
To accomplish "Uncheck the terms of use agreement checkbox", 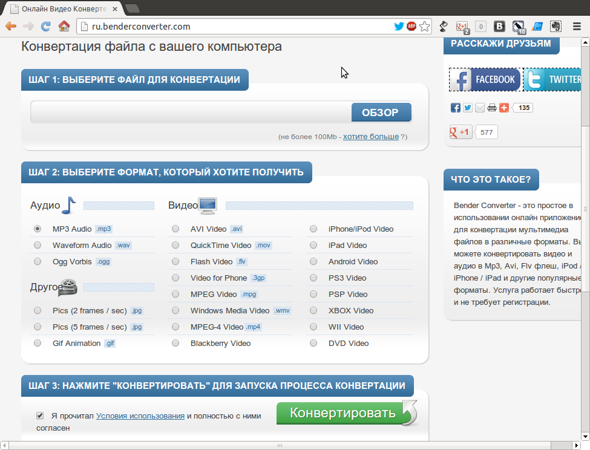I will pyautogui.click(x=40, y=416).
